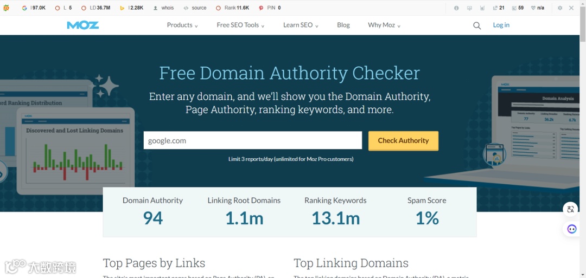Click the Rank 11.6K parameter
The width and height of the screenshot is (586, 278).
coord(232,8)
